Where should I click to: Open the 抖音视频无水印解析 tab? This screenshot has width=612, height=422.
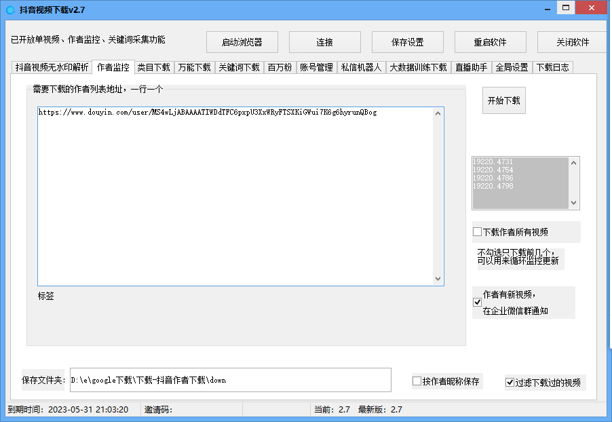52,68
